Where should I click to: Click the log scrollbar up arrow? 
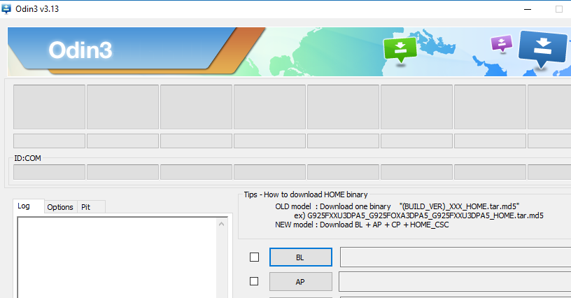coord(221,224)
